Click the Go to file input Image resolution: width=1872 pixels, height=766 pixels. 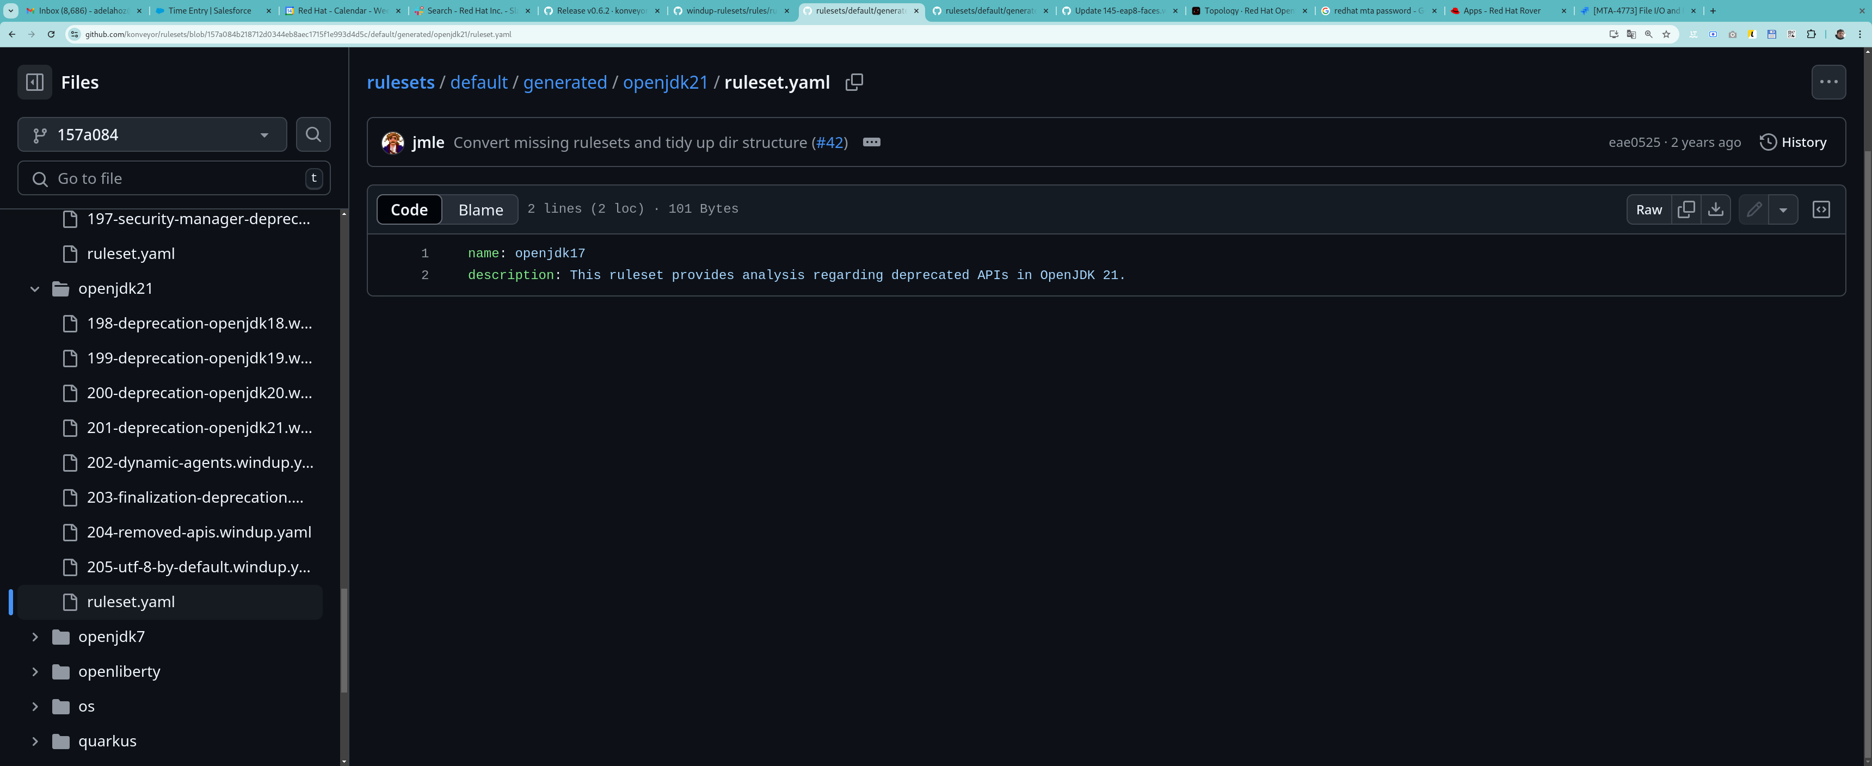point(174,179)
